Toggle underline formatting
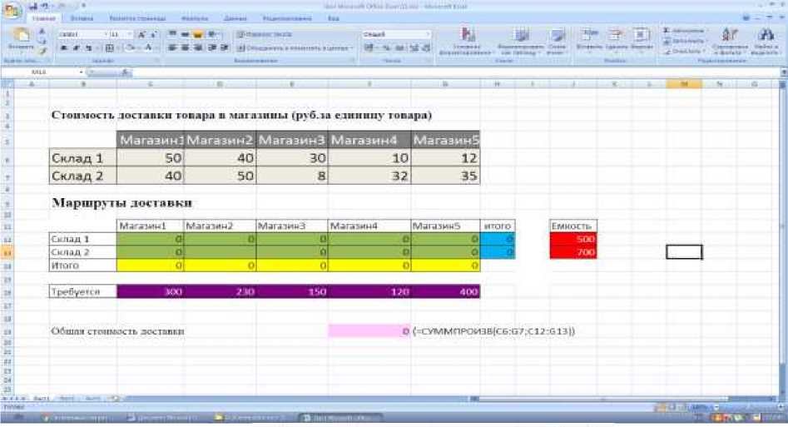 tap(88, 47)
